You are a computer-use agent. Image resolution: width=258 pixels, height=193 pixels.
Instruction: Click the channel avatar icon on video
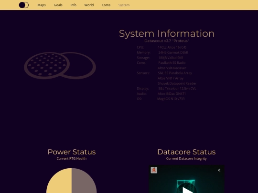coord(154,170)
